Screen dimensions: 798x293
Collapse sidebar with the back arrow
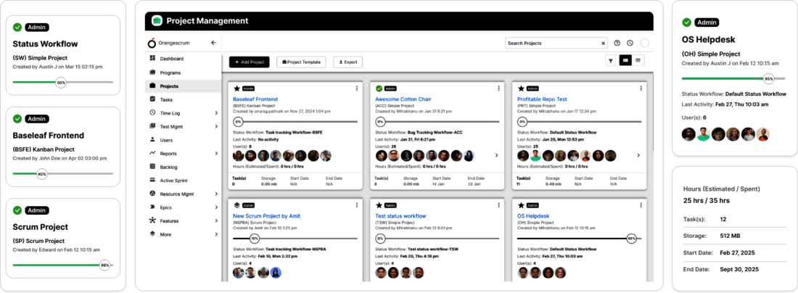pos(213,43)
